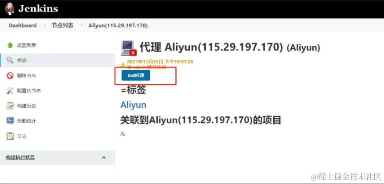Click the wrench 配置从节点 icon
Screen dimensions: 384x184
pos(10,91)
